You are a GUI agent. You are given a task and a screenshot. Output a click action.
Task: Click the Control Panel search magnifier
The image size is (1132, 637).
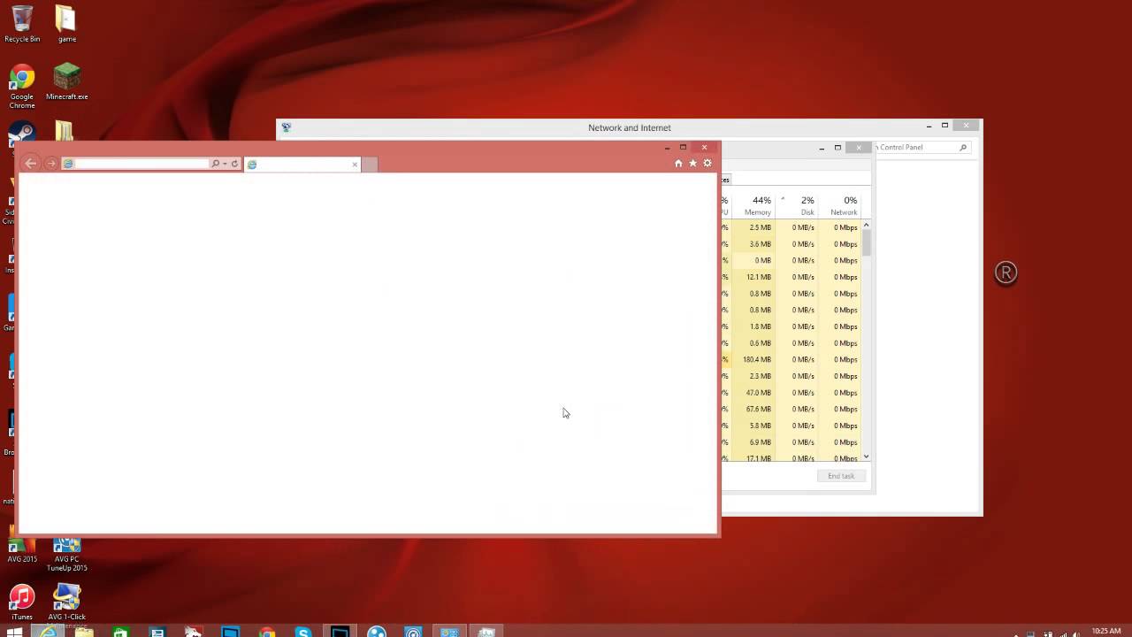[x=963, y=148]
